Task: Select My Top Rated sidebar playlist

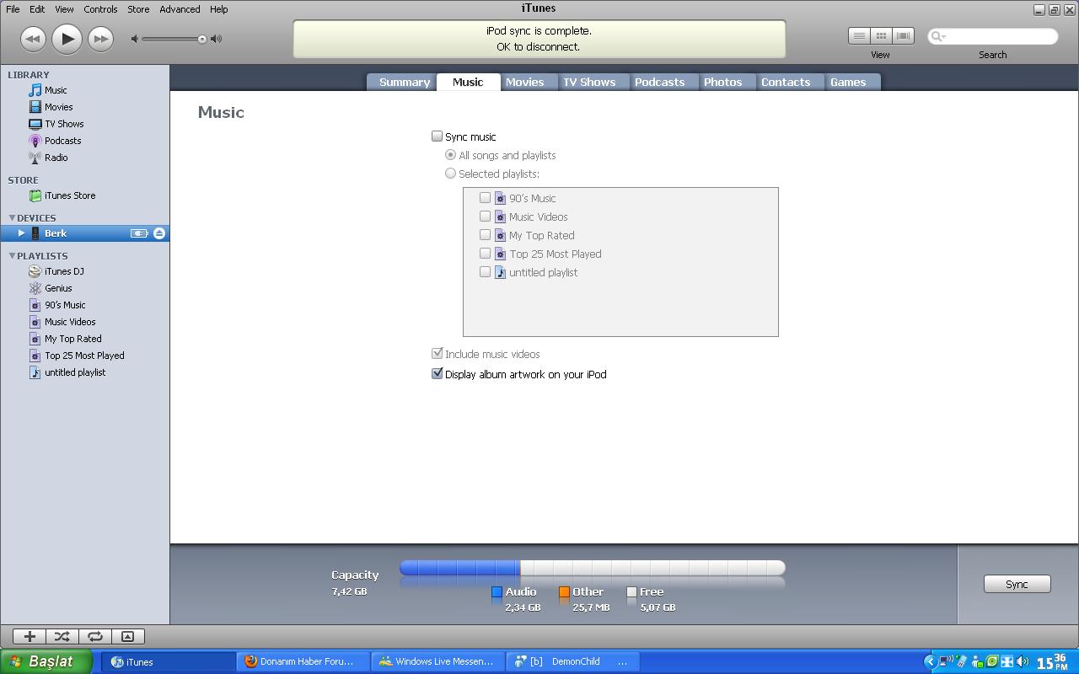Action: [72, 339]
